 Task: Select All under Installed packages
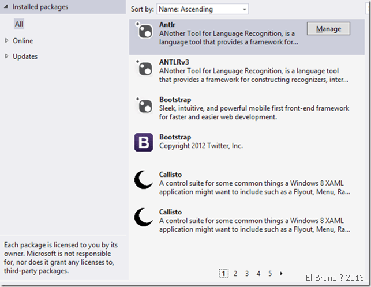point(20,25)
